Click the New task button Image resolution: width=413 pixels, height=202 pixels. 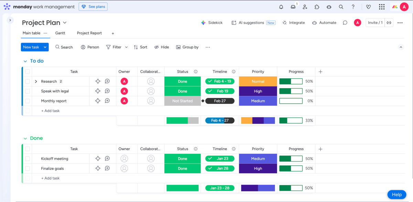point(31,47)
